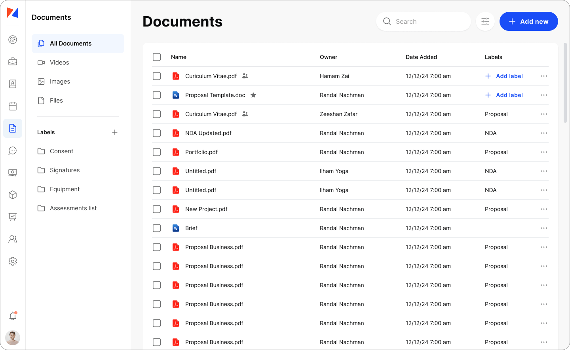Select the cube-shaped assets icon in sidebar

click(12, 194)
